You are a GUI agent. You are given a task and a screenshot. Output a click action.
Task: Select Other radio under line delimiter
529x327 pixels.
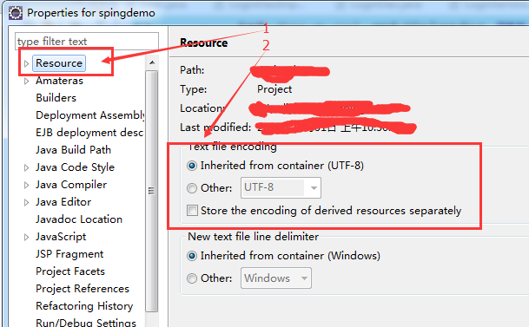(x=192, y=278)
